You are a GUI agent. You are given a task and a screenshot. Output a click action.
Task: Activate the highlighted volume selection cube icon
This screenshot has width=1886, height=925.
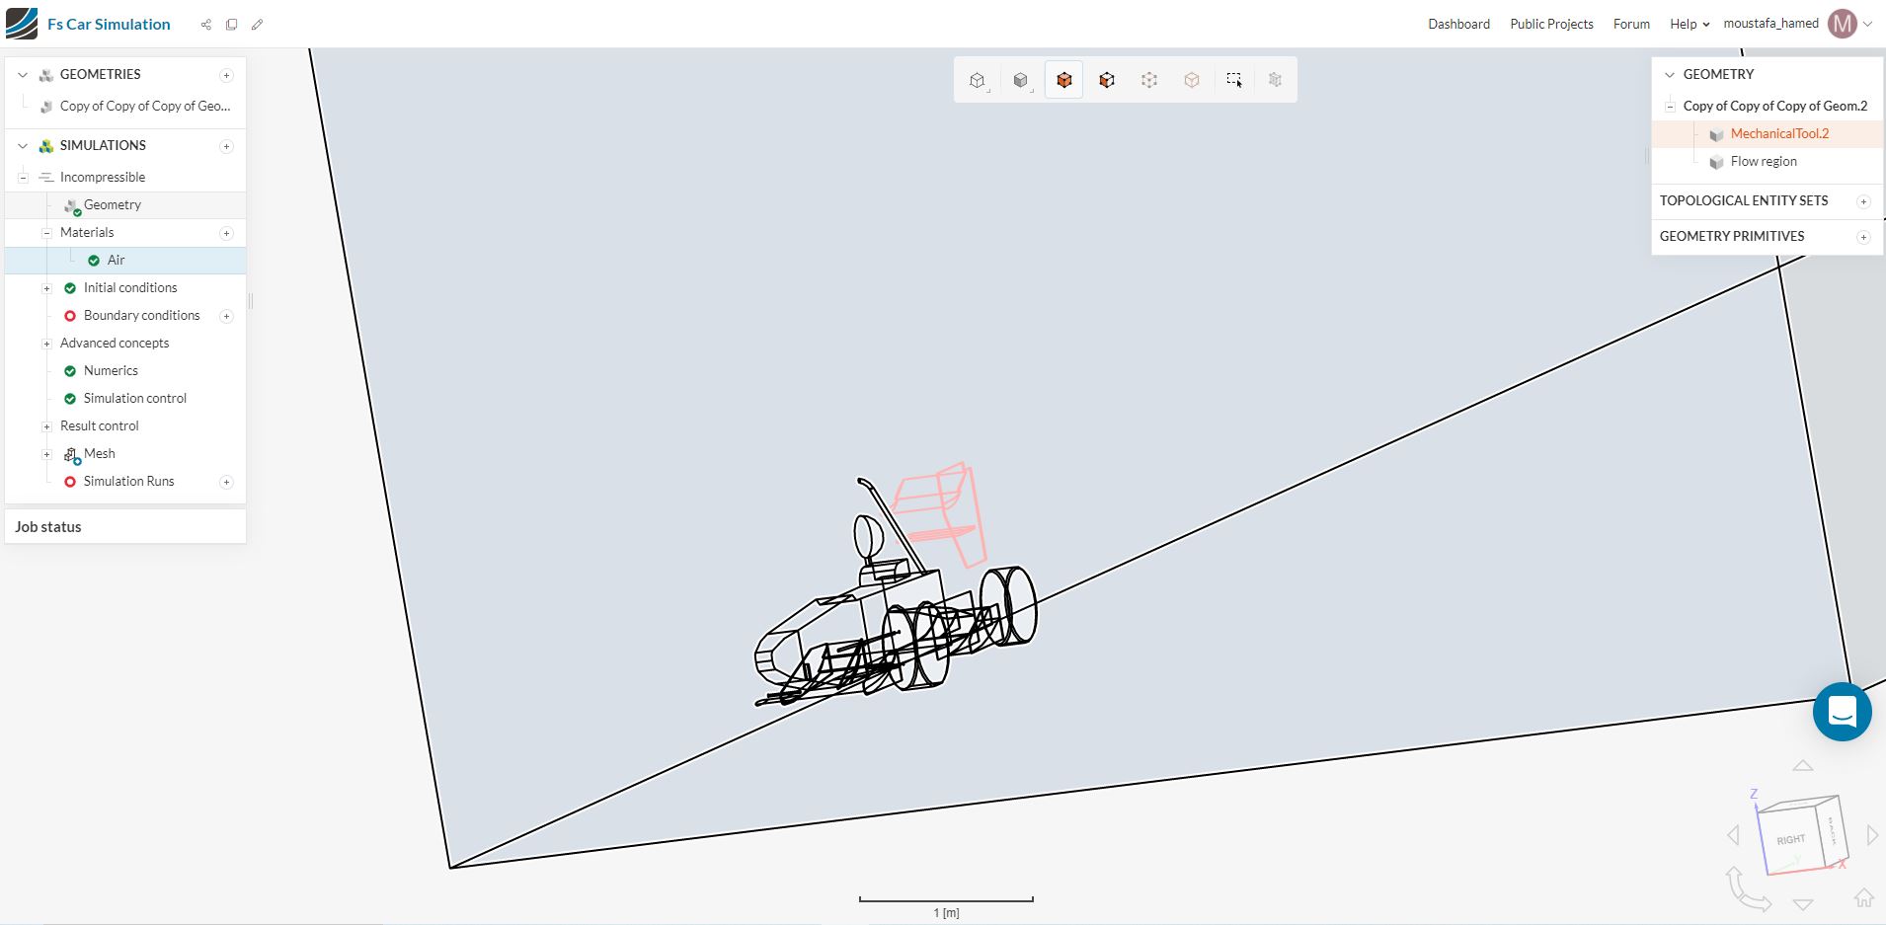point(1063,79)
